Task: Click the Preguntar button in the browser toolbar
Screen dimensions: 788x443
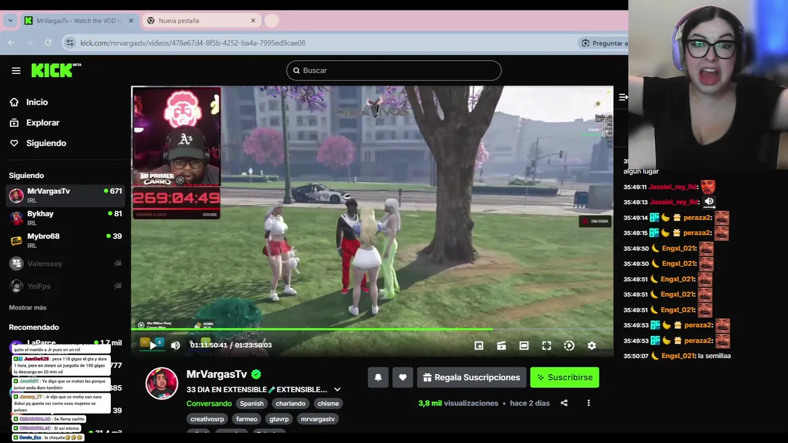Action: pos(603,43)
